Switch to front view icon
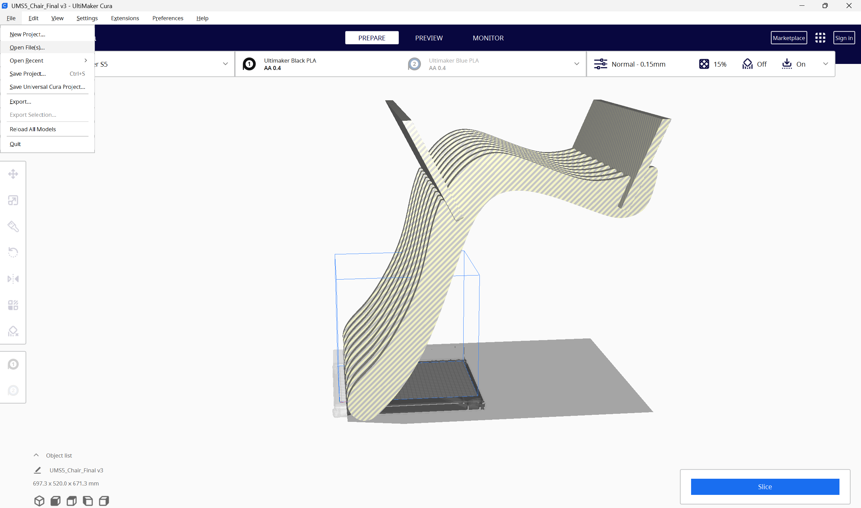The width and height of the screenshot is (861, 508). click(56, 501)
